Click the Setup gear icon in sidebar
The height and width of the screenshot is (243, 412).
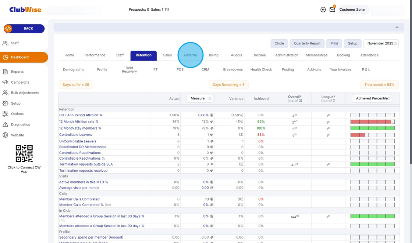click(5, 103)
